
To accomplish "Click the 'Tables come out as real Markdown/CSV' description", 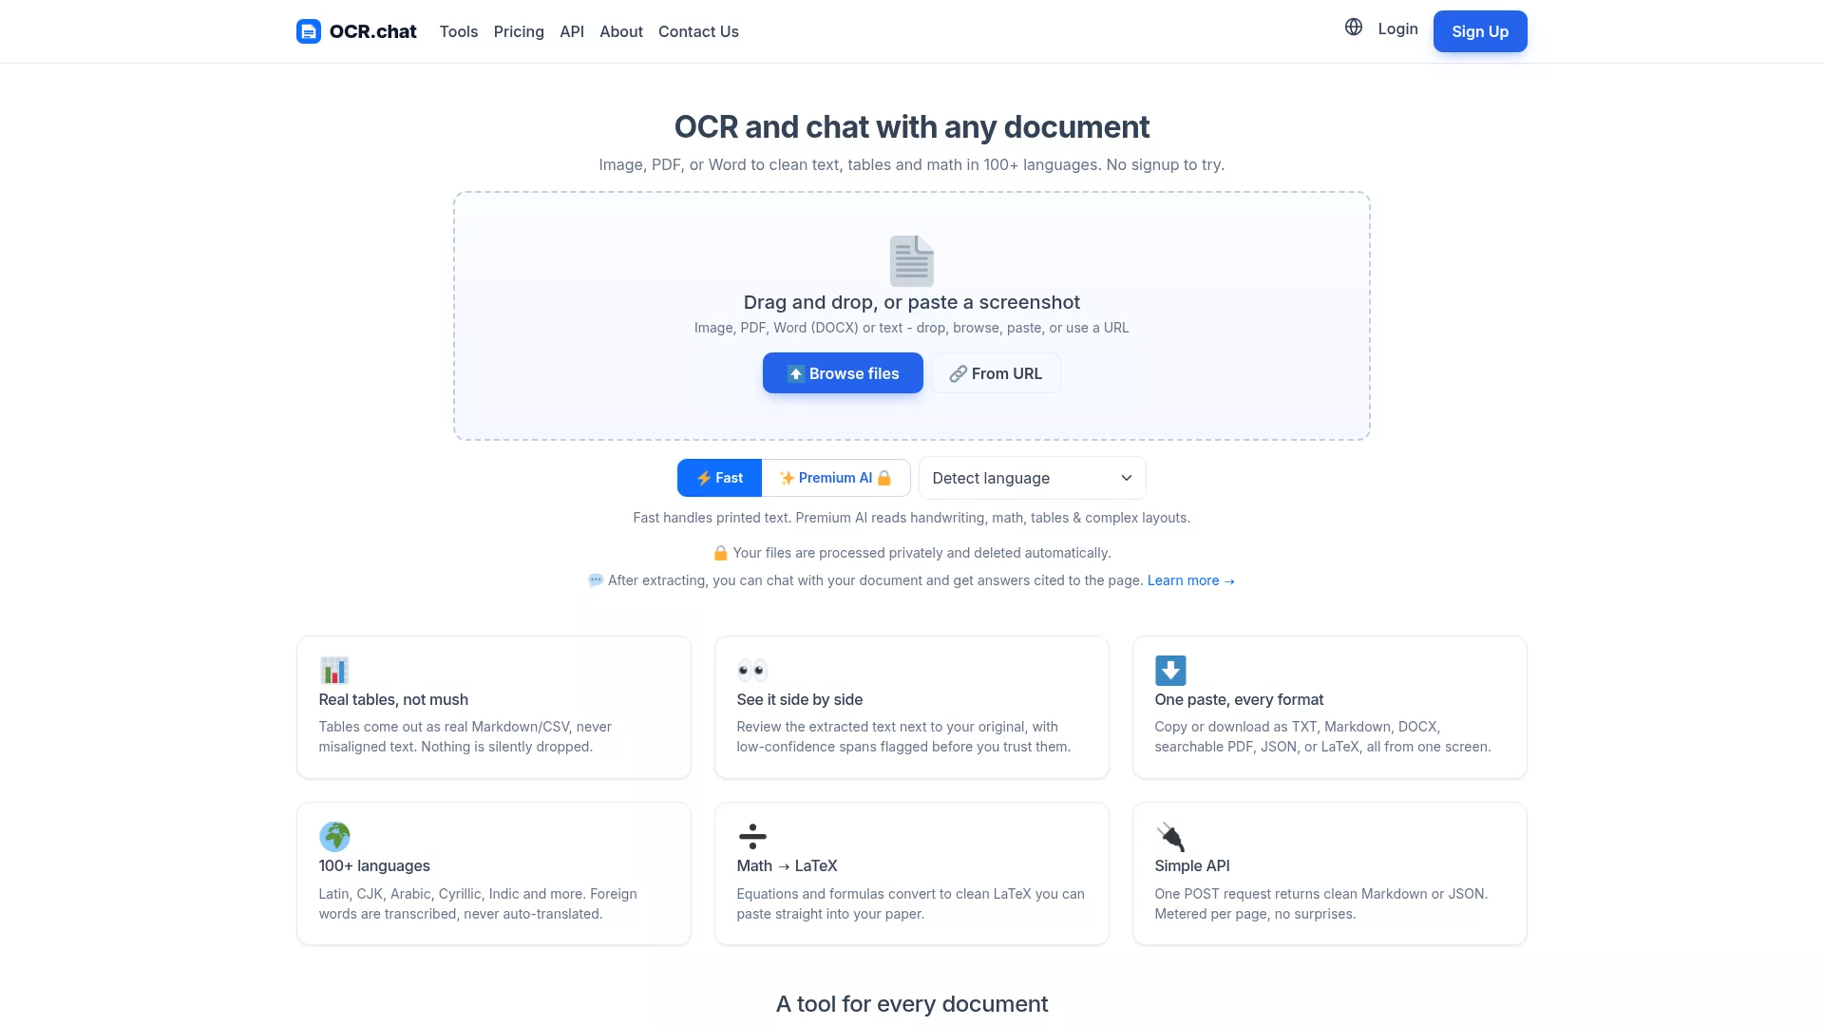I will coord(465,736).
